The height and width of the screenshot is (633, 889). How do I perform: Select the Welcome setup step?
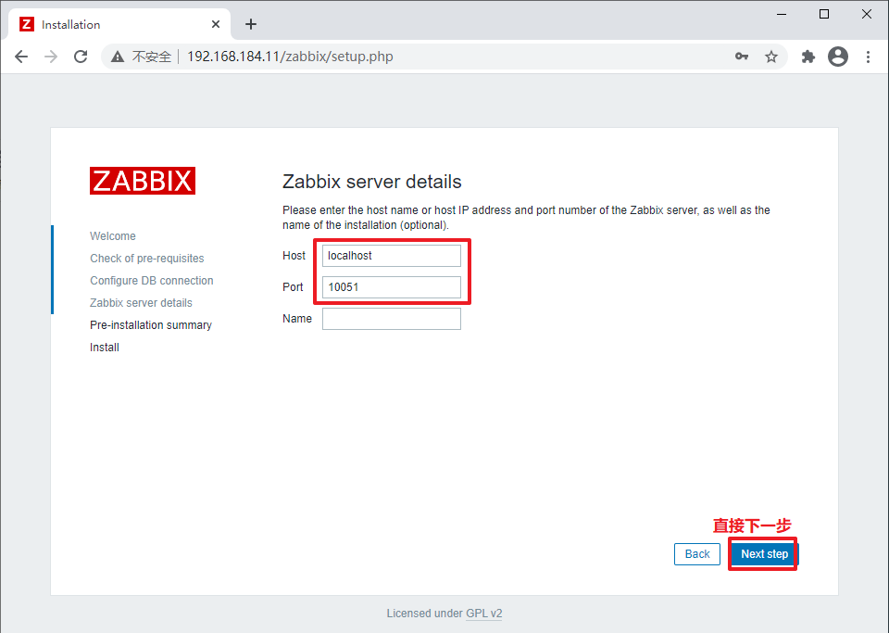tap(113, 236)
